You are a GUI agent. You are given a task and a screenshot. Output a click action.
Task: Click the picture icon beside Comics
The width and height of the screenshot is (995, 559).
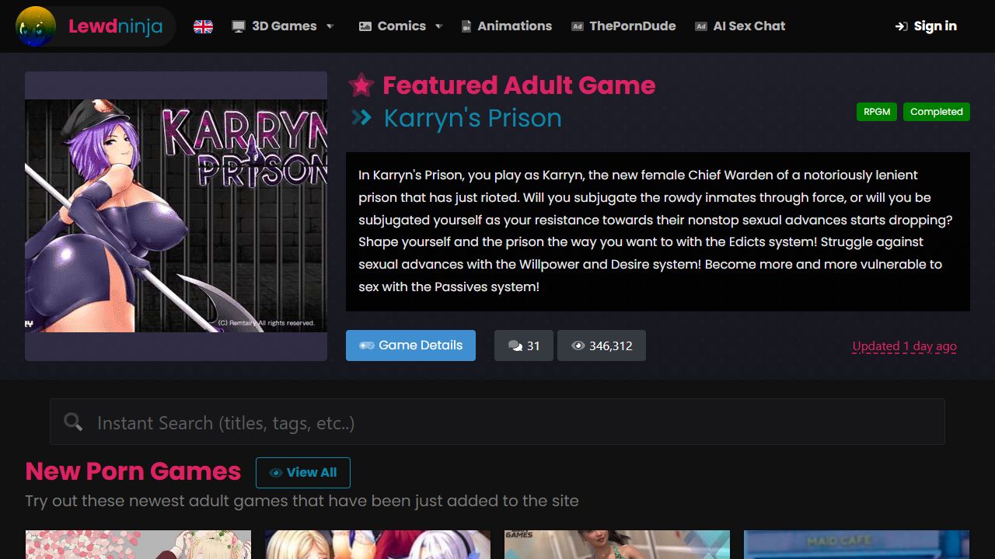click(365, 26)
